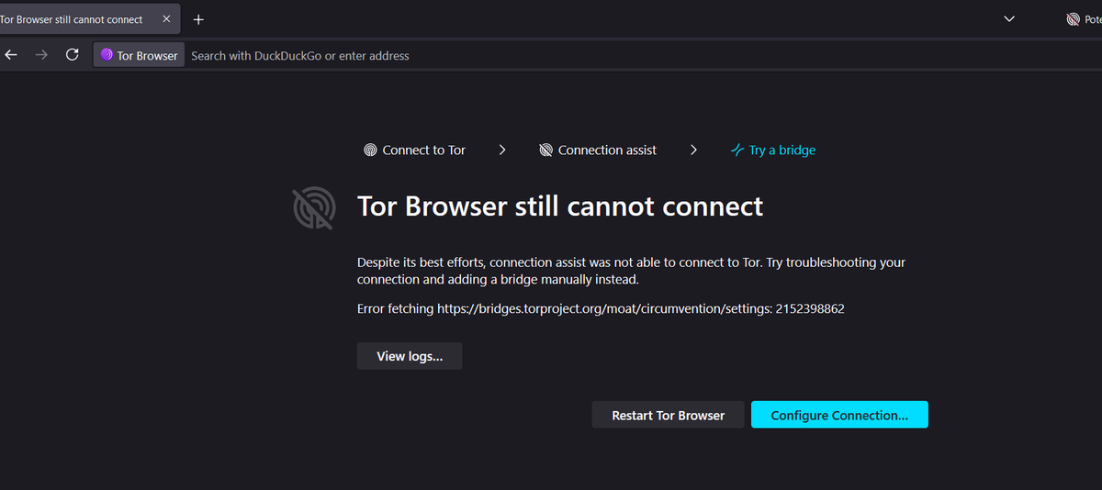
Task: Click chevron after Connection assist
Action: pyautogui.click(x=693, y=150)
